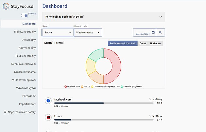Screen dimensions: 206x132
Task: Open the Relace show dropdown
Action: (58, 32)
